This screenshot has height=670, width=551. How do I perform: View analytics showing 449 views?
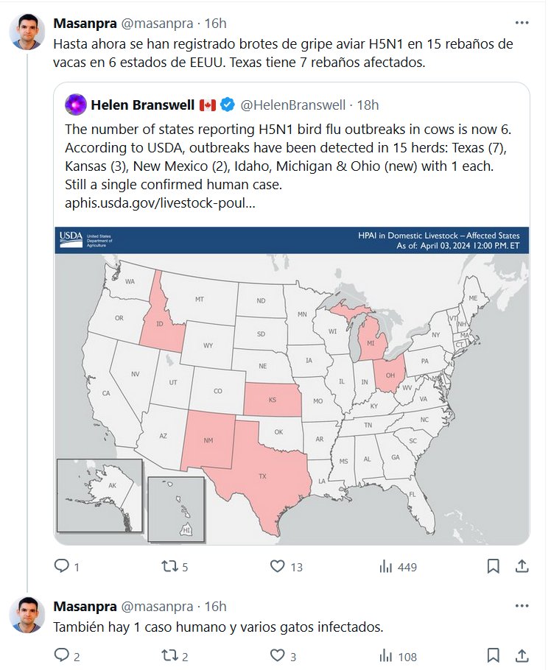point(385,566)
